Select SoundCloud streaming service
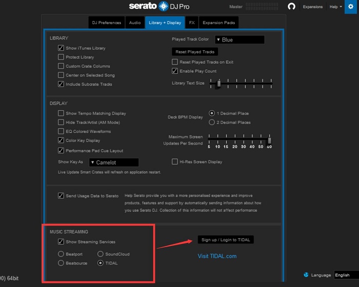 tap(101, 254)
